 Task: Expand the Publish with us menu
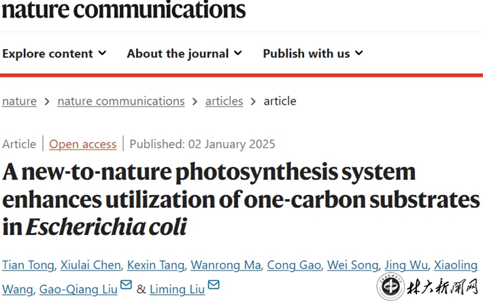click(313, 54)
